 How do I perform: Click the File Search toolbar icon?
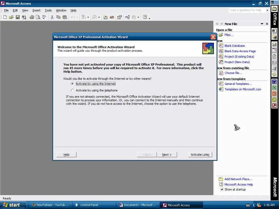[24, 17]
